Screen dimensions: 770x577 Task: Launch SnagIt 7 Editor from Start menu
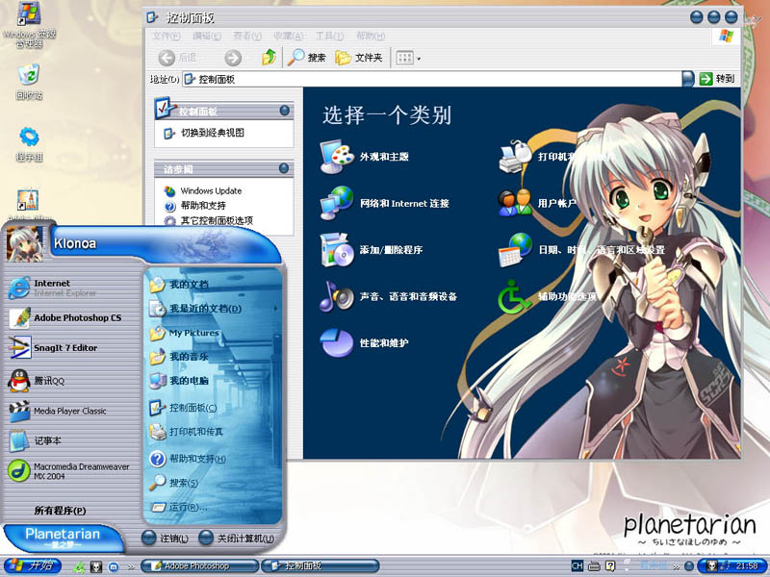point(73,348)
